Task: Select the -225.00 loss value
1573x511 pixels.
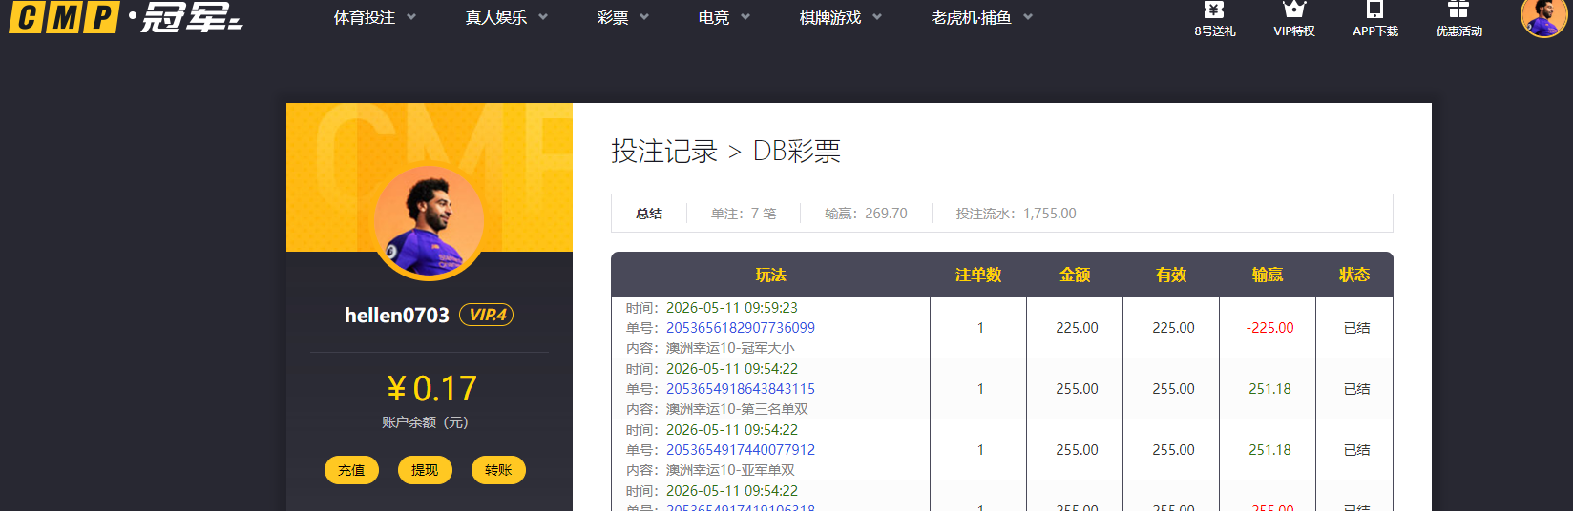Action: pos(1269,328)
